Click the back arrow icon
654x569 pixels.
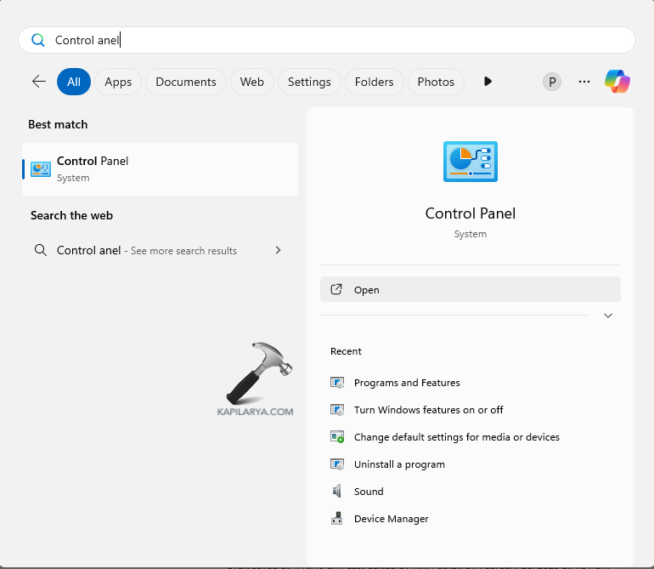pyautogui.click(x=39, y=82)
